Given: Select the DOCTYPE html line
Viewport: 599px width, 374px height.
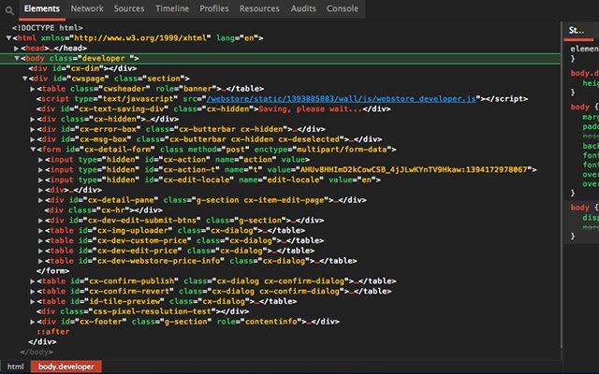Looking at the screenshot, I should click(48, 28).
